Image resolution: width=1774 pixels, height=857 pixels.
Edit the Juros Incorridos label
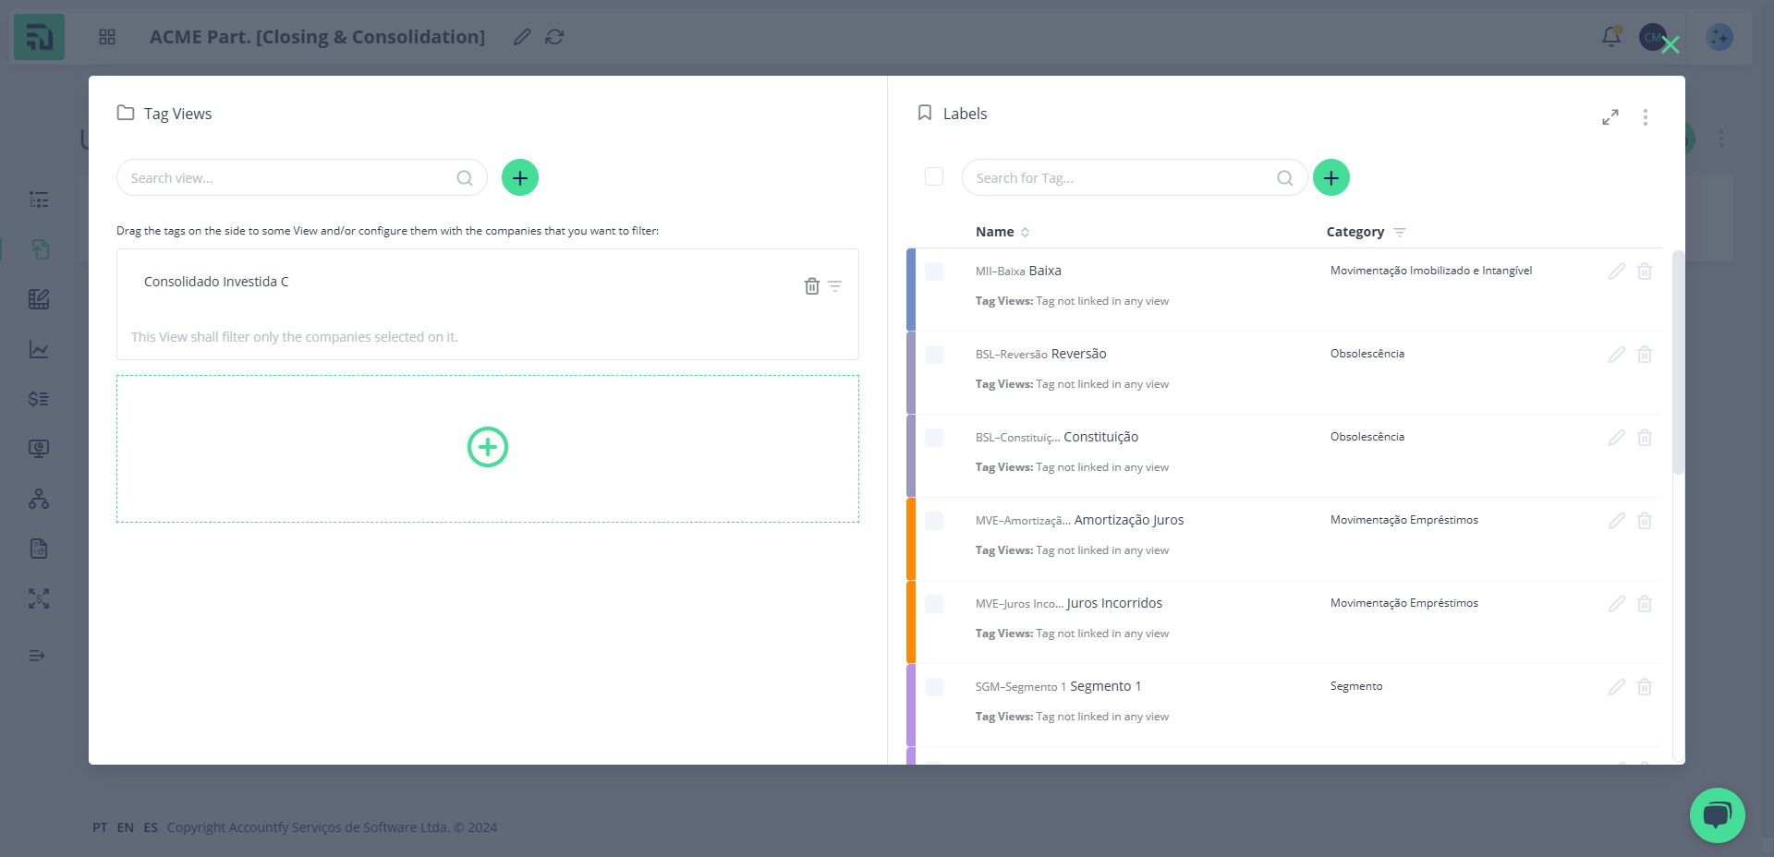[1616, 604]
